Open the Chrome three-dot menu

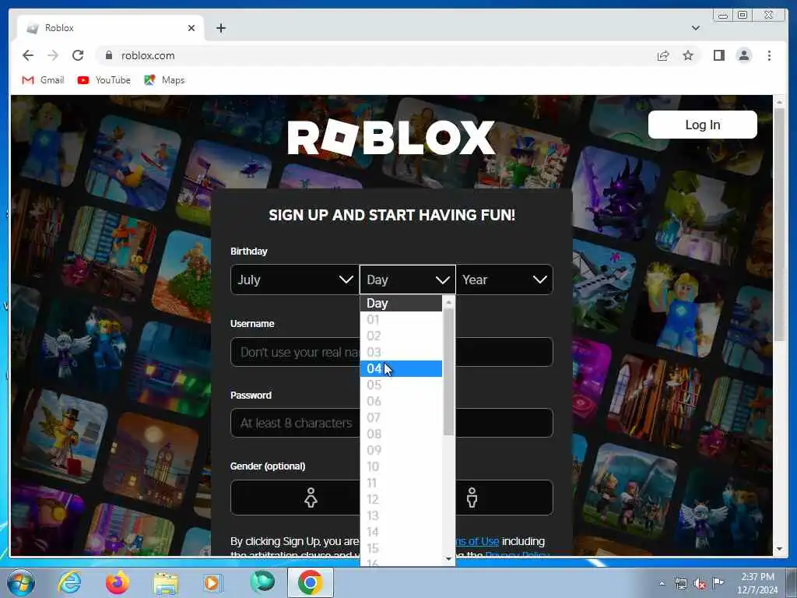click(x=769, y=55)
